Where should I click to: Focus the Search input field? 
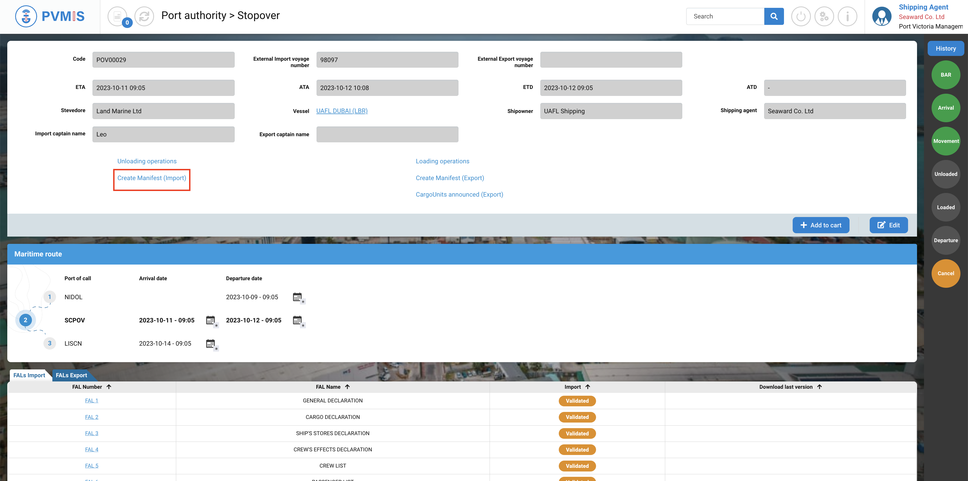(725, 16)
